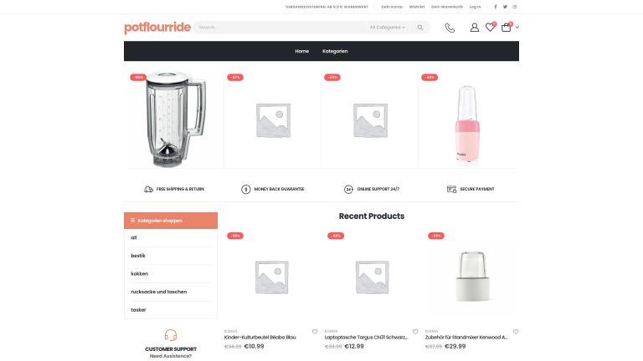The image size is (643, 361).
Task: Expand the All Categories search dropdown
Action: (x=387, y=28)
